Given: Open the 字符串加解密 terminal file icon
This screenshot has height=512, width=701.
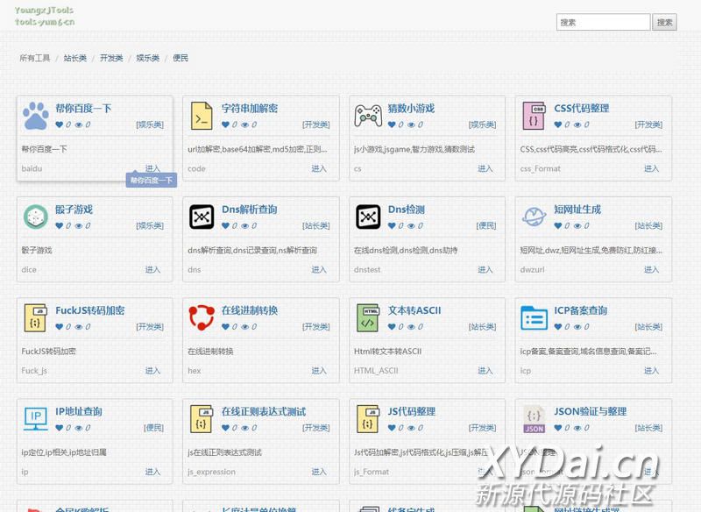Looking at the screenshot, I should (x=202, y=116).
